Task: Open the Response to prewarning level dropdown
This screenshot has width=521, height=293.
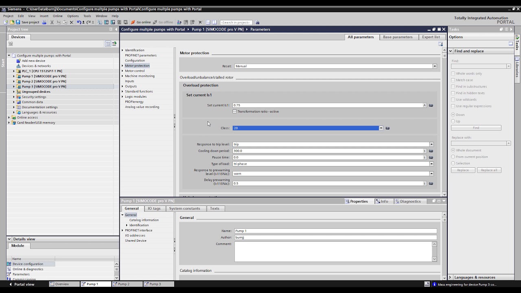Action: coord(431,174)
